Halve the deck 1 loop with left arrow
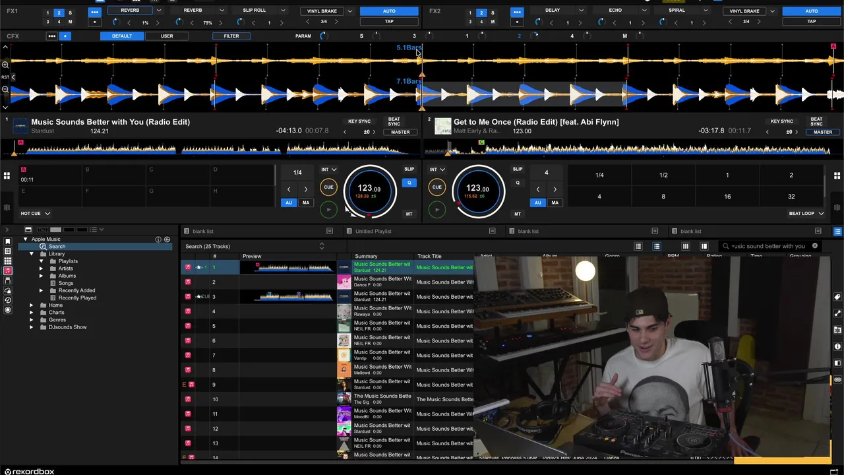 (288, 189)
